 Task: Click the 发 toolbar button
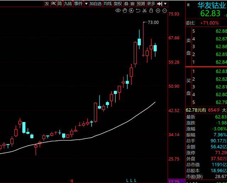(x=47, y=4)
